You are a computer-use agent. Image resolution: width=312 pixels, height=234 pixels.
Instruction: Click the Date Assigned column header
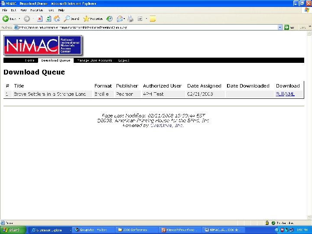[x=205, y=86]
